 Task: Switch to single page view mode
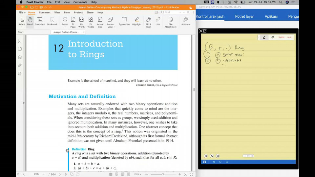[111, 174]
